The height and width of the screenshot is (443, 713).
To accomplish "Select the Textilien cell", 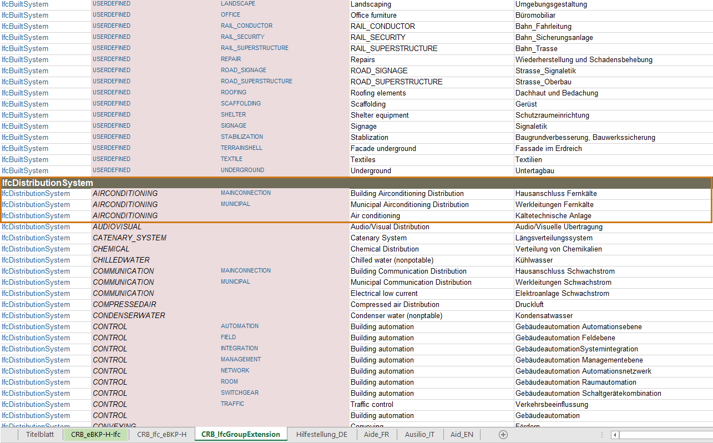I will pyautogui.click(x=613, y=159).
